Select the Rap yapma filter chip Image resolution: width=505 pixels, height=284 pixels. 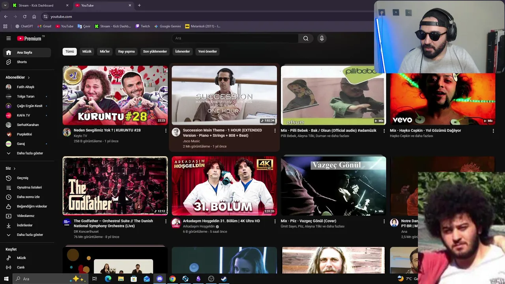pos(126,51)
